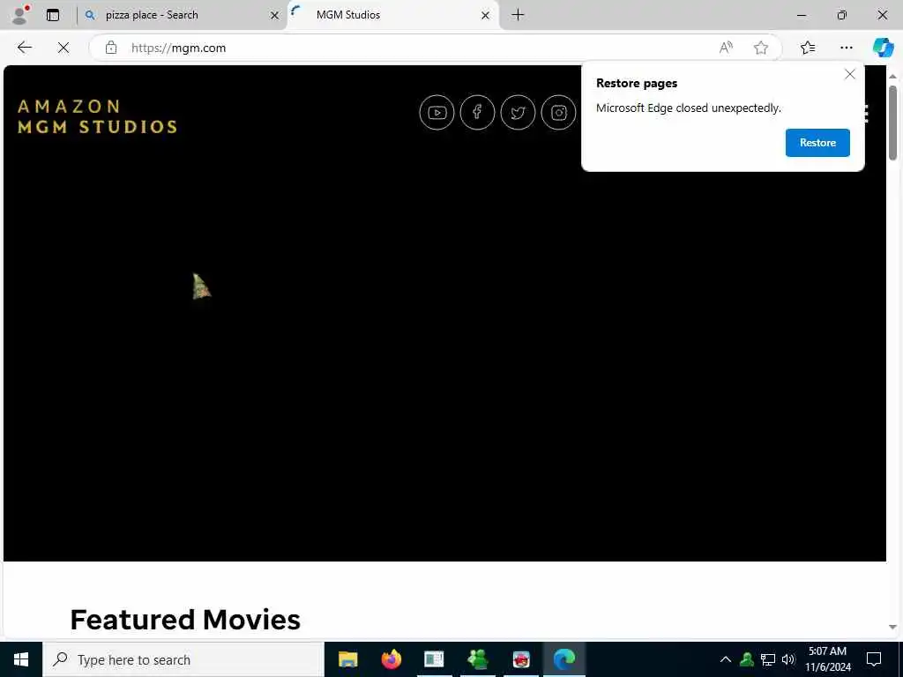Click the scrollbar up arrow
Screen dimensions: 903x677
point(892,77)
